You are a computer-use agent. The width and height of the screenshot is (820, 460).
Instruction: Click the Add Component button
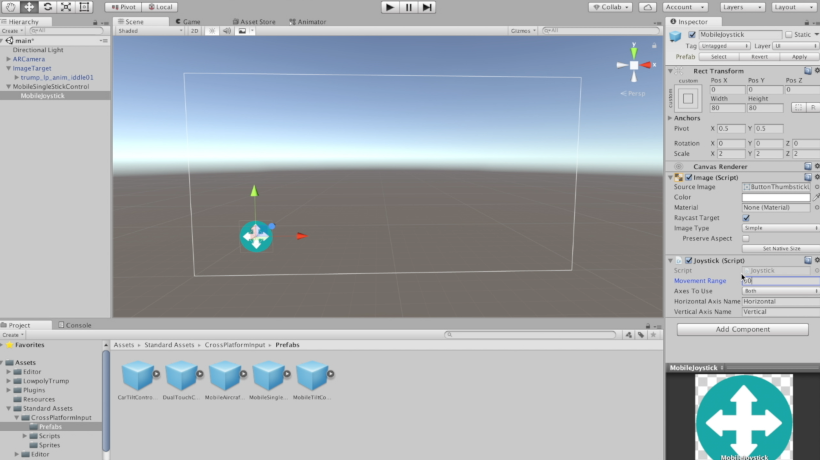pyautogui.click(x=742, y=329)
